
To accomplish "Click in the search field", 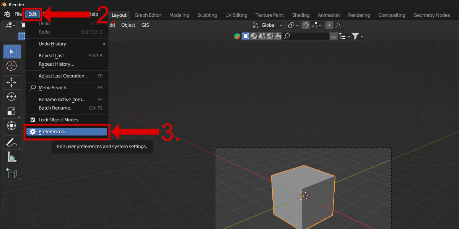I will click(x=306, y=36).
